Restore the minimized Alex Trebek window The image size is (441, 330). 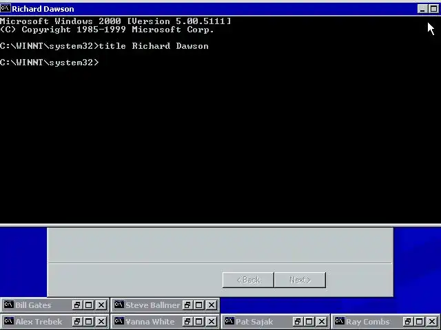click(x=76, y=321)
